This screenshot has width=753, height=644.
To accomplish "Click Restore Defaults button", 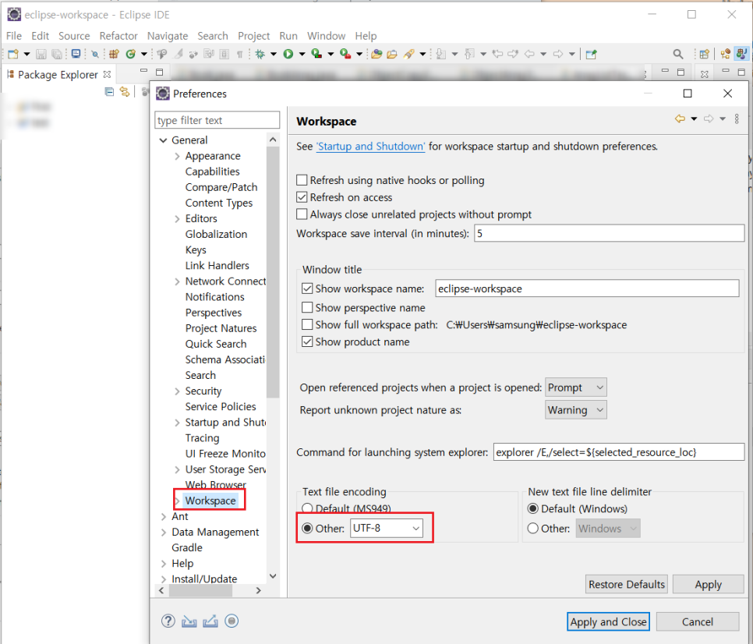I will [627, 584].
